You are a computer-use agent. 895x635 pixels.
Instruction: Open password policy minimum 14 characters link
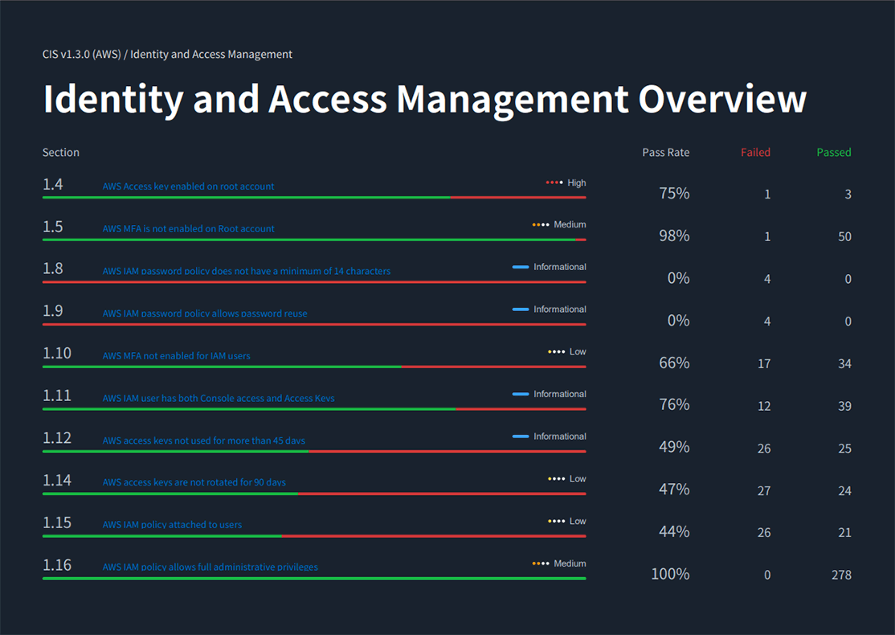pyautogui.click(x=247, y=271)
